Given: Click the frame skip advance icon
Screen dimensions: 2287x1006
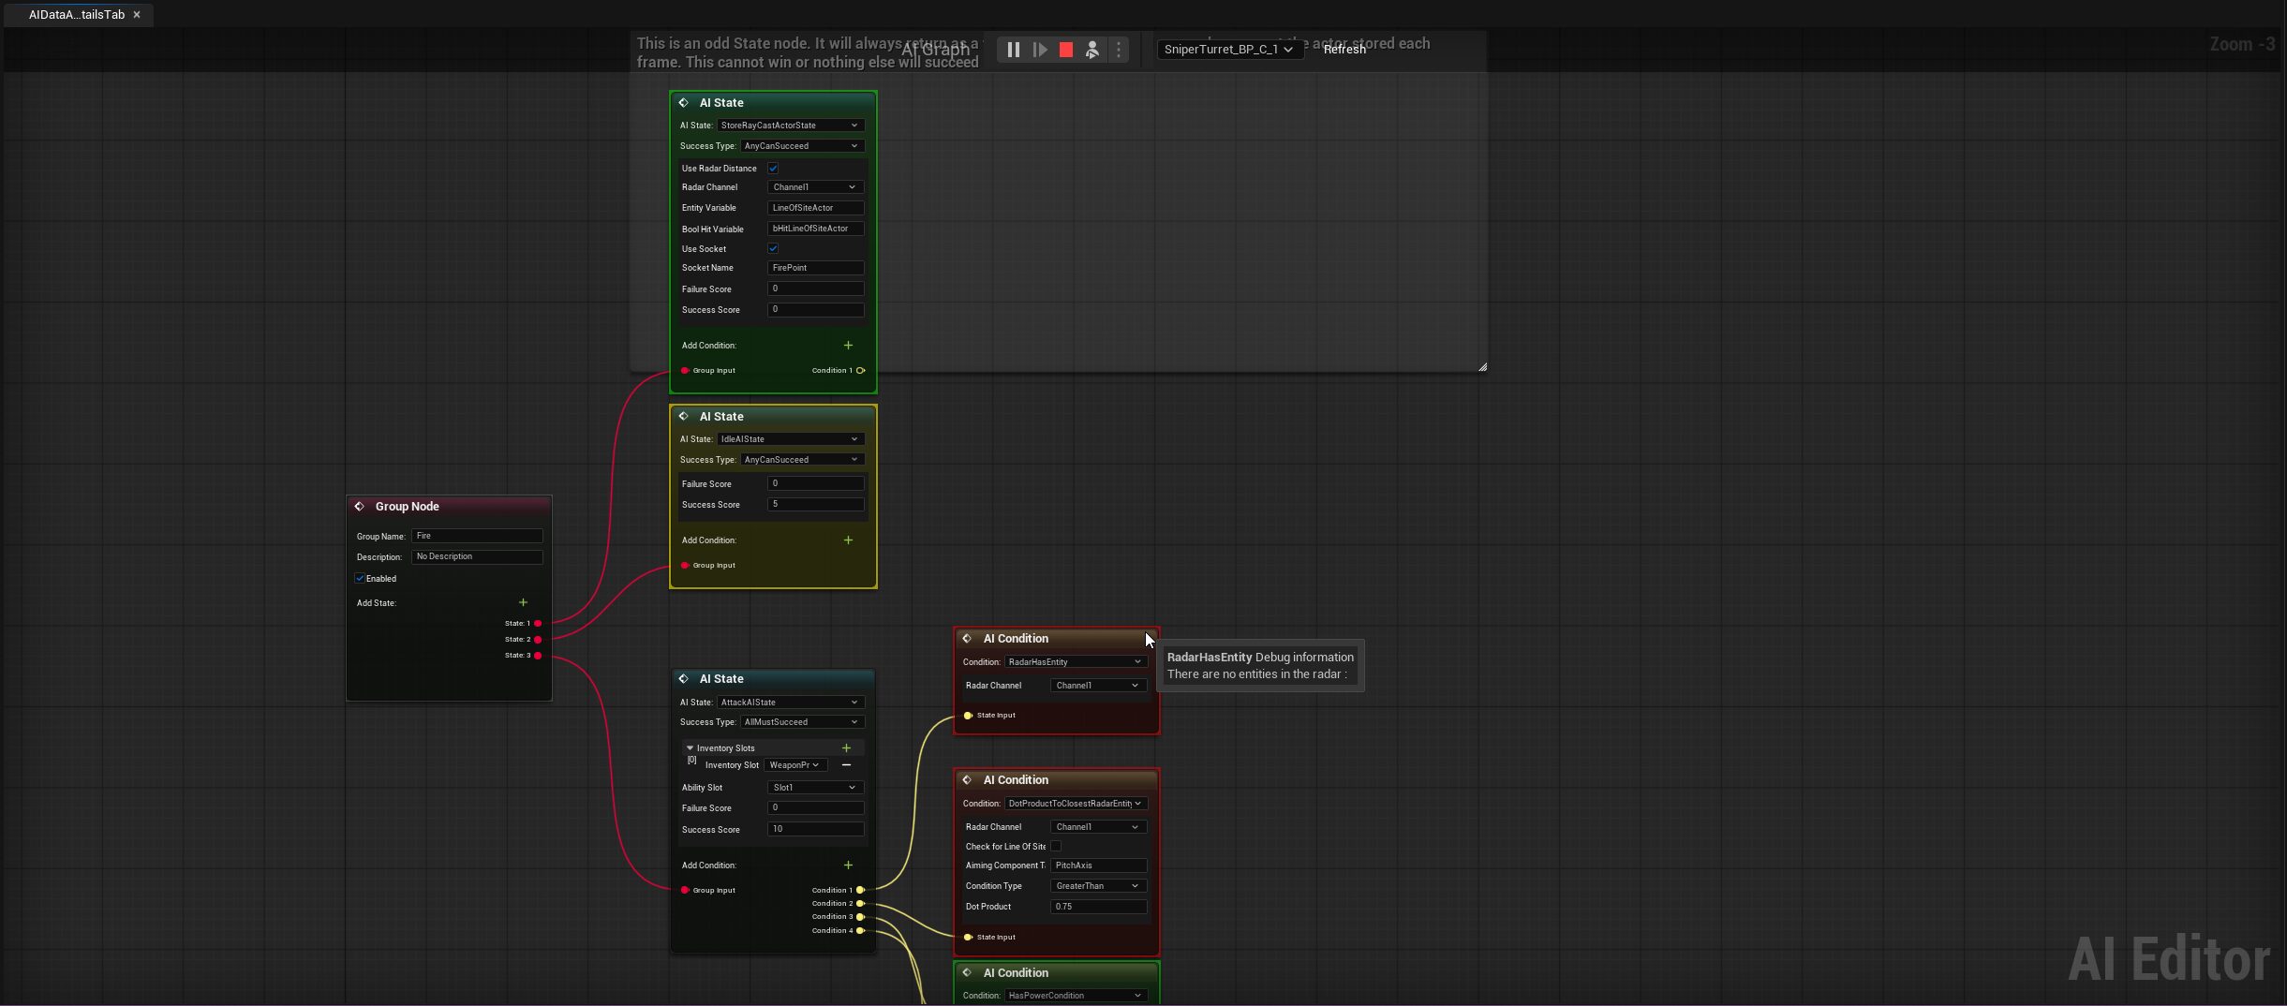Looking at the screenshot, I should (1040, 50).
